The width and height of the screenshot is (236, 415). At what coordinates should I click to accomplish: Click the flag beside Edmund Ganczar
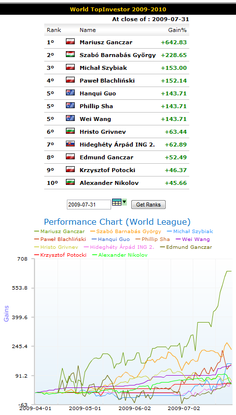pos(70,156)
